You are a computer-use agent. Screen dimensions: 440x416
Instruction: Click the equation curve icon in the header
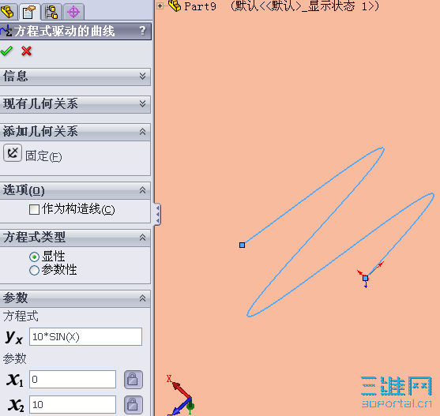tap(6, 31)
